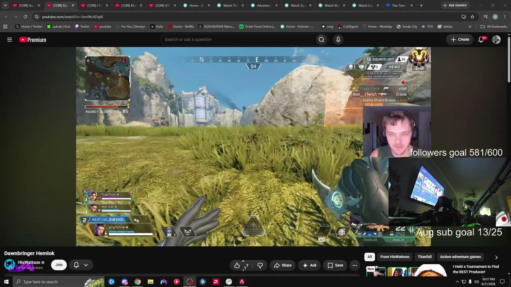Open Chrome apps grid in bookmarks bar
The image size is (511, 287).
click(5, 27)
